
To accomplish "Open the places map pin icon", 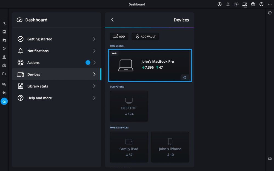I will pos(4,49).
